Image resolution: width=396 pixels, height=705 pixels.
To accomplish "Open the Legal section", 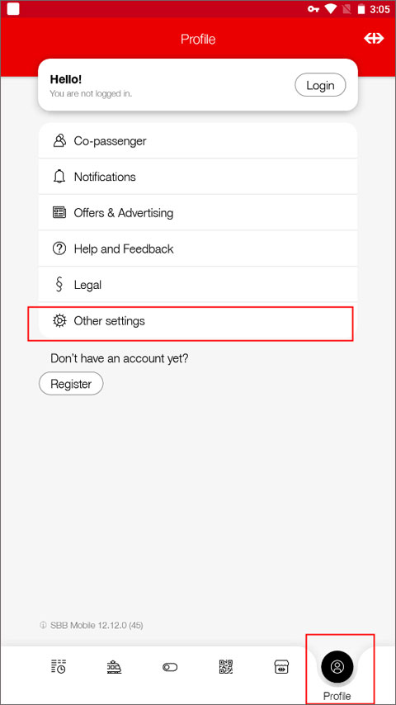I will coord(198,285).
